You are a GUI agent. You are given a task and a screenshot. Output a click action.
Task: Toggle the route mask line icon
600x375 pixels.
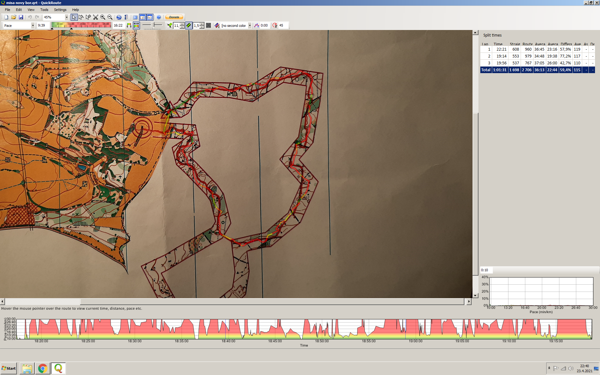click(x=189, y=26)
